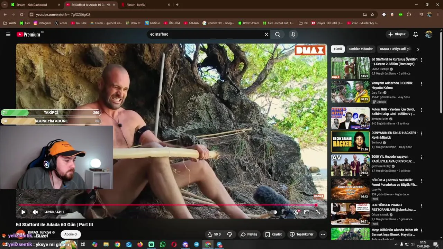Go to YouTube Premium home logo
This screenshot has height=249, width=443.
tap(28, 34)
